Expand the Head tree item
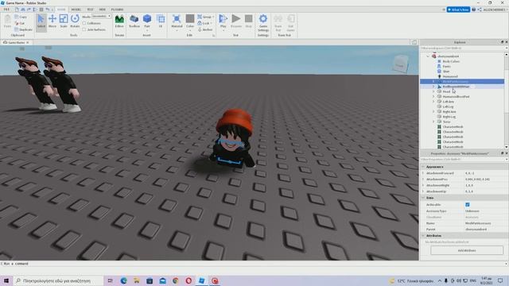Screen dimensions: 509x286 coord(433,91)
